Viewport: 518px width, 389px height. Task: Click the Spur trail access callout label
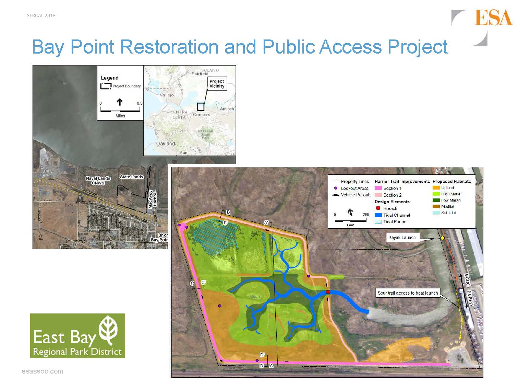click(x=407, y=293)
